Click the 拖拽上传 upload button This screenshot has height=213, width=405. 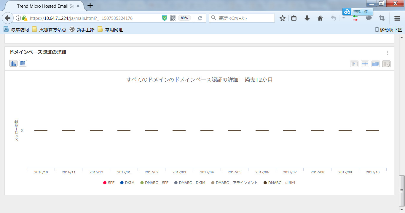[x=358, y=12]
